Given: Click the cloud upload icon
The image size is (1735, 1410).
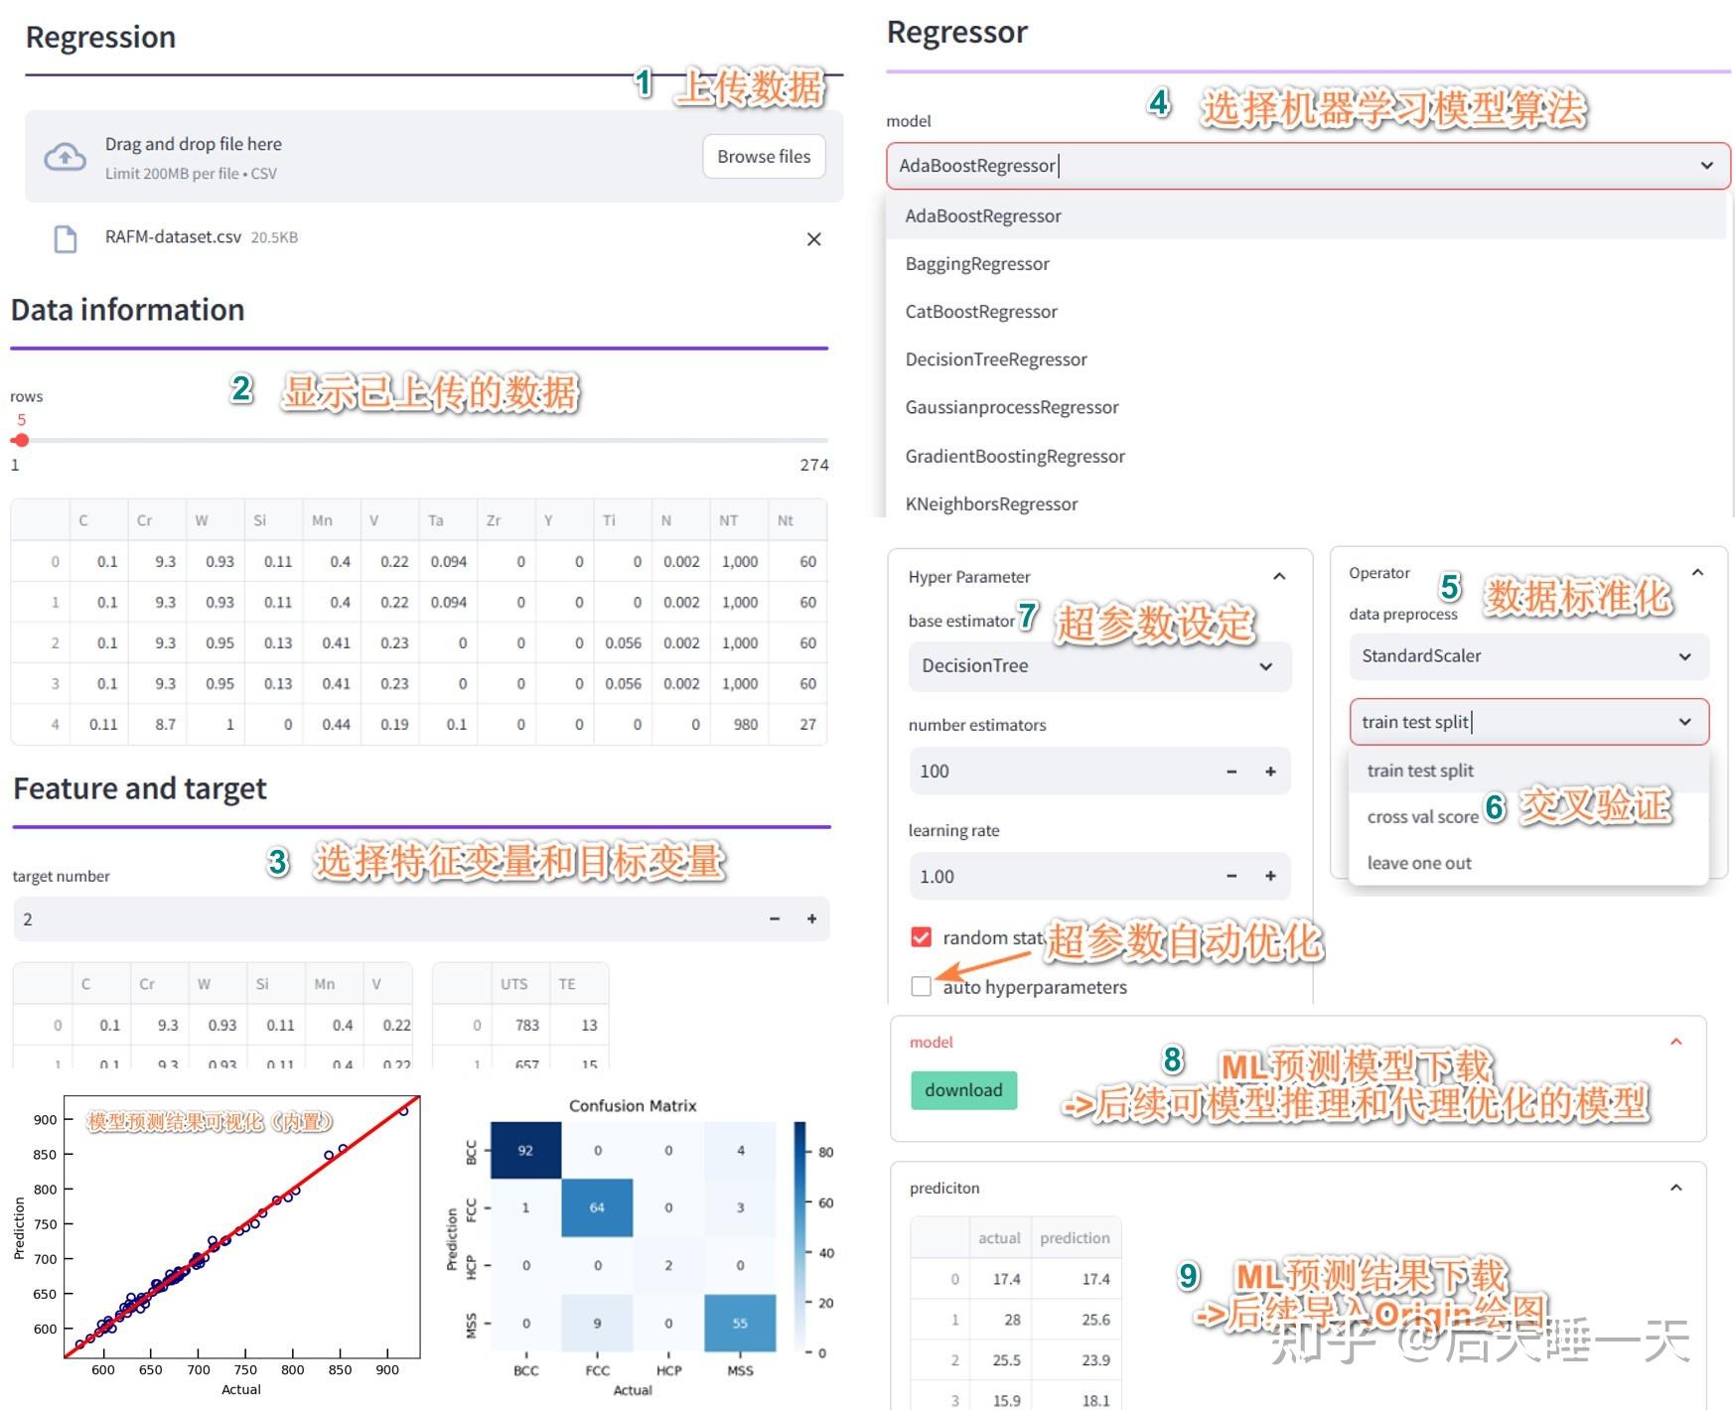Looking at the screenshot, I should point(64,156).
